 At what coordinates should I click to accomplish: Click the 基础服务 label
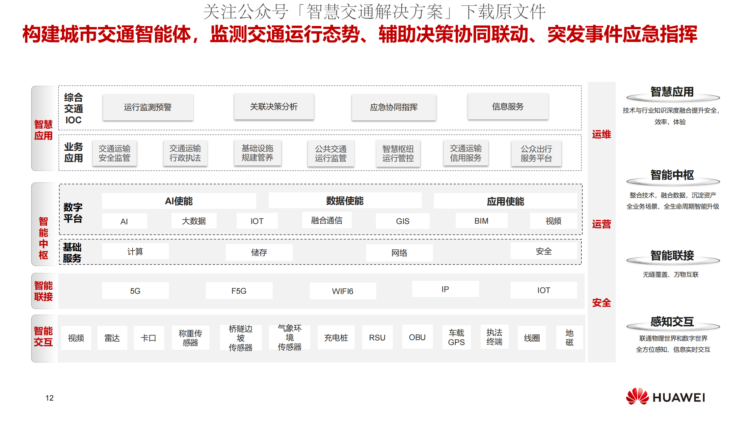[72, 253]
